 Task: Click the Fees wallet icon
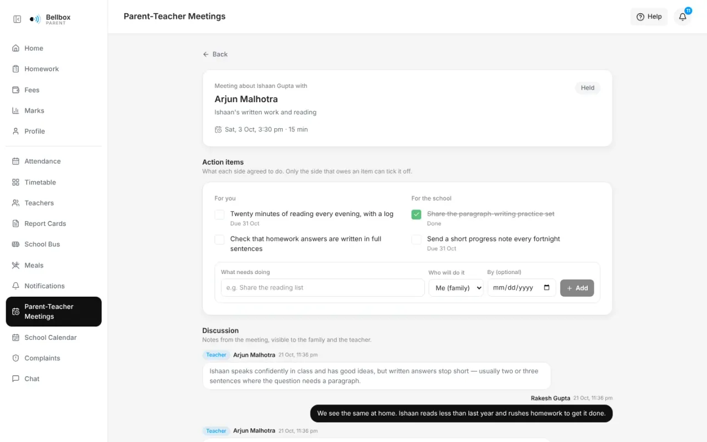(x=15, y=90)
